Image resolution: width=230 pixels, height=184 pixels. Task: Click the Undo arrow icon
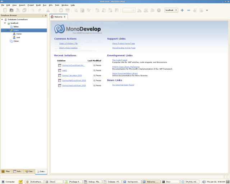[33, 10]
